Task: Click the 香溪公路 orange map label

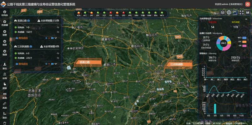Action: pyautogui.click(x=88, y=62)
